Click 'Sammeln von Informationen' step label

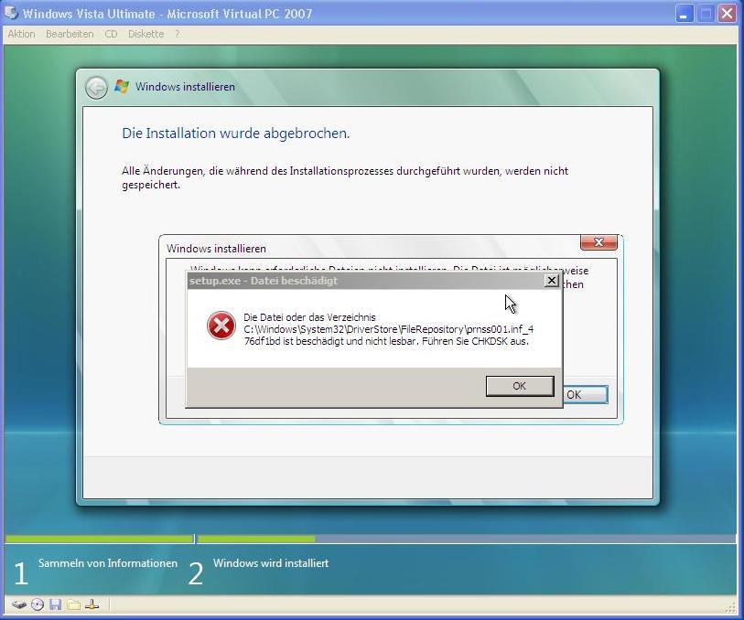tap(108, 563)
